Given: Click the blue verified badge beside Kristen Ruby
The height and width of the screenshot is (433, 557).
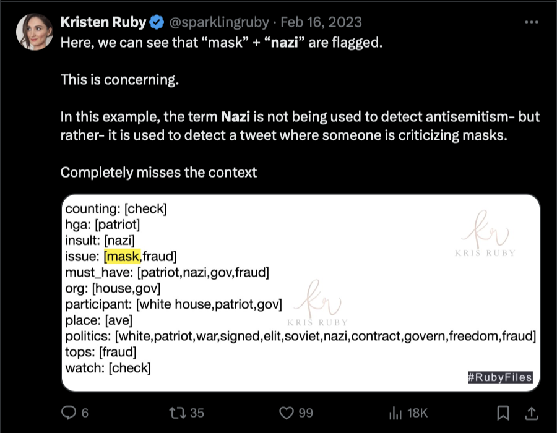Looking at the screenshot, I should point(157,23).
